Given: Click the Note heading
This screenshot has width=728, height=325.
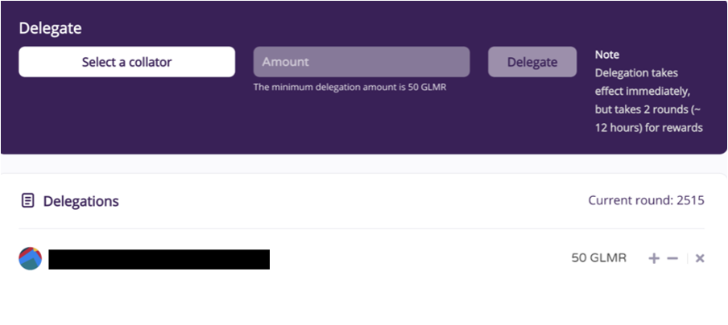Looking at the screenshot, I should 607,55.
